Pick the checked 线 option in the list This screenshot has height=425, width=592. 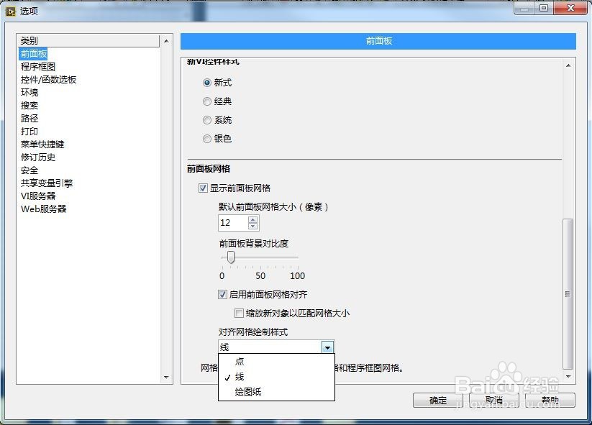276,377
